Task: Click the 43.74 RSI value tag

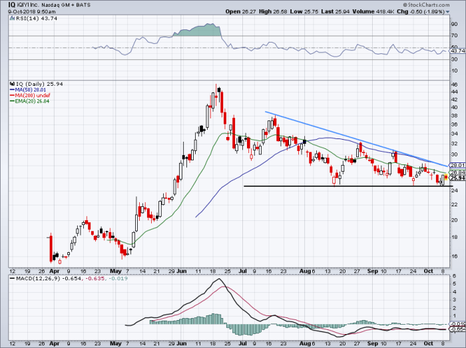Action: pyautogui.click(x=457, y=51)
